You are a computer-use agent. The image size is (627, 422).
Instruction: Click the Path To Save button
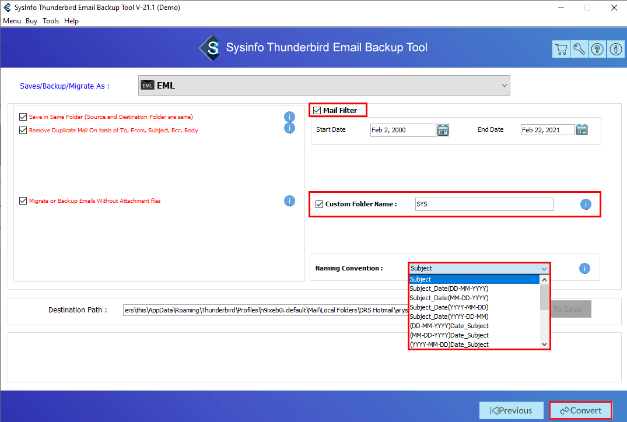tap(571, 309)
